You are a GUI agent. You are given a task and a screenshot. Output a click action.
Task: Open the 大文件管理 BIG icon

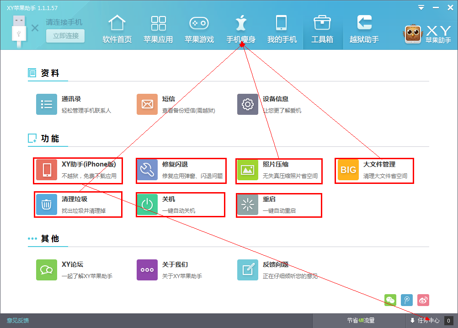348,170
